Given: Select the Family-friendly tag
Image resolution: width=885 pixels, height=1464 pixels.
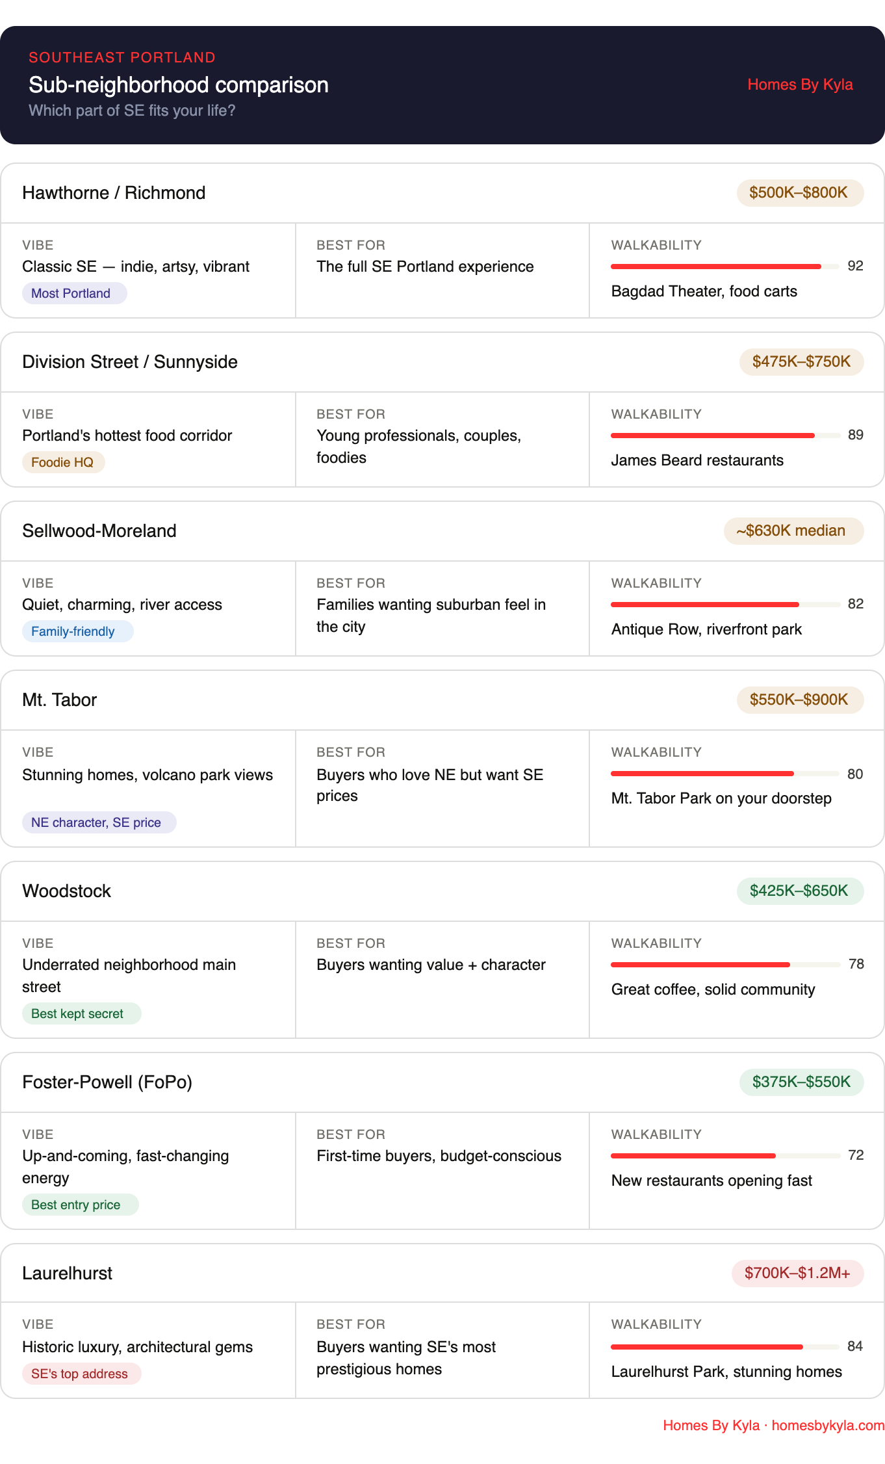Looking at the screenshot, I should click(77, 631).
